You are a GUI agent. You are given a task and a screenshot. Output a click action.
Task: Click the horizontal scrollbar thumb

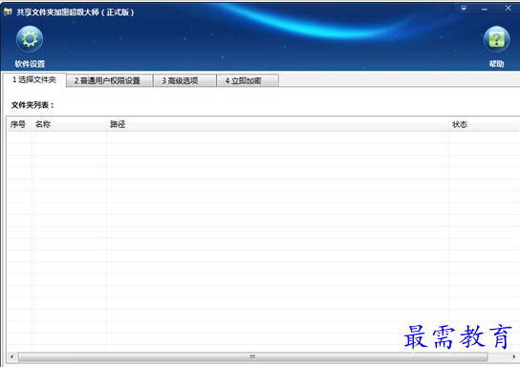point(252,357)
